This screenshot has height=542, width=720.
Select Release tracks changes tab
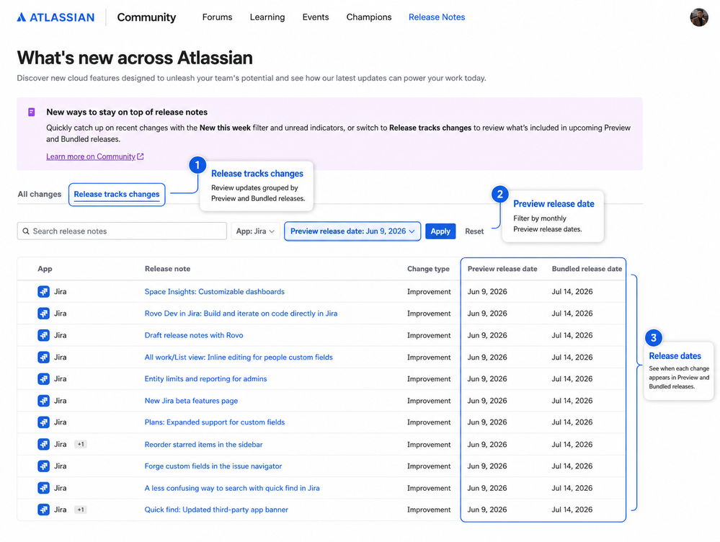[117, 195]
